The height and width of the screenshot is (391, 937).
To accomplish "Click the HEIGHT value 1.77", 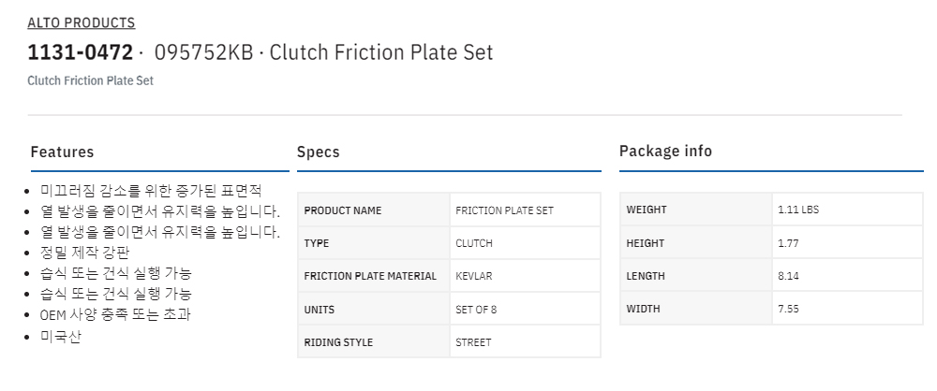I will click(x=788, y=242).
